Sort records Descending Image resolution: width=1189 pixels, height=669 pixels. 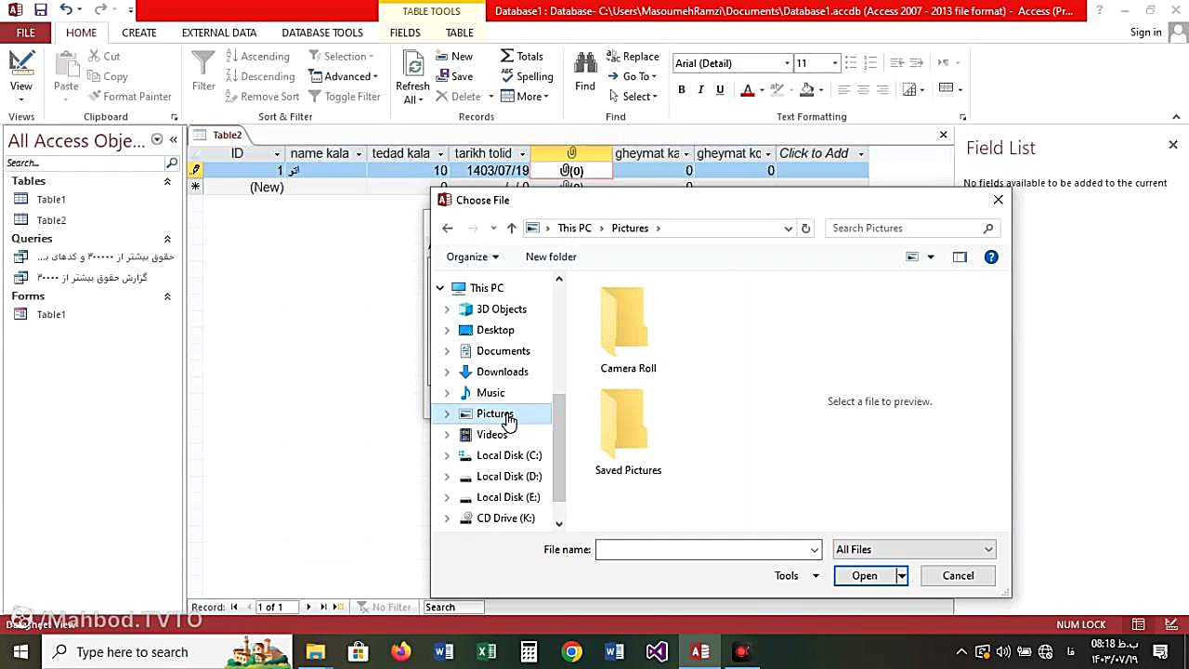260,76
